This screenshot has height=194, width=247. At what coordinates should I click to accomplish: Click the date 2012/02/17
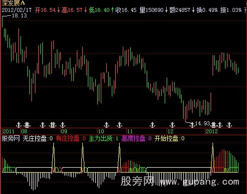(16, 10)
